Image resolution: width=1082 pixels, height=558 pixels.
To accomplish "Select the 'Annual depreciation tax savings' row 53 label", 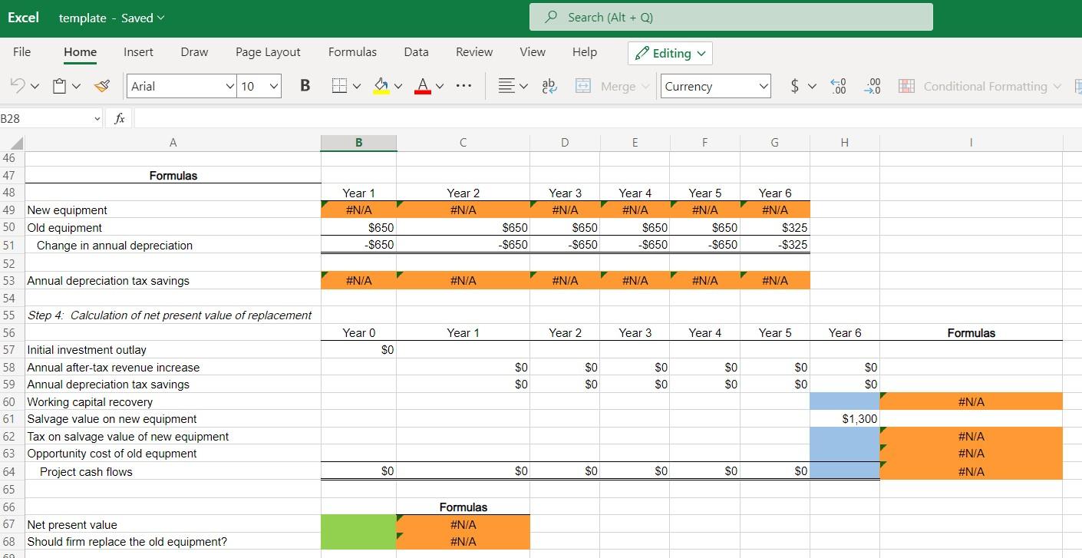I will 173,281.
